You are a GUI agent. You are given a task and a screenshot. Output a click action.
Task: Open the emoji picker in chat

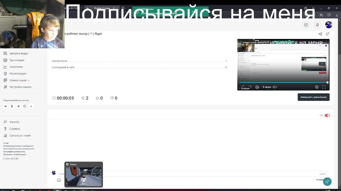(x=59, y=180)
